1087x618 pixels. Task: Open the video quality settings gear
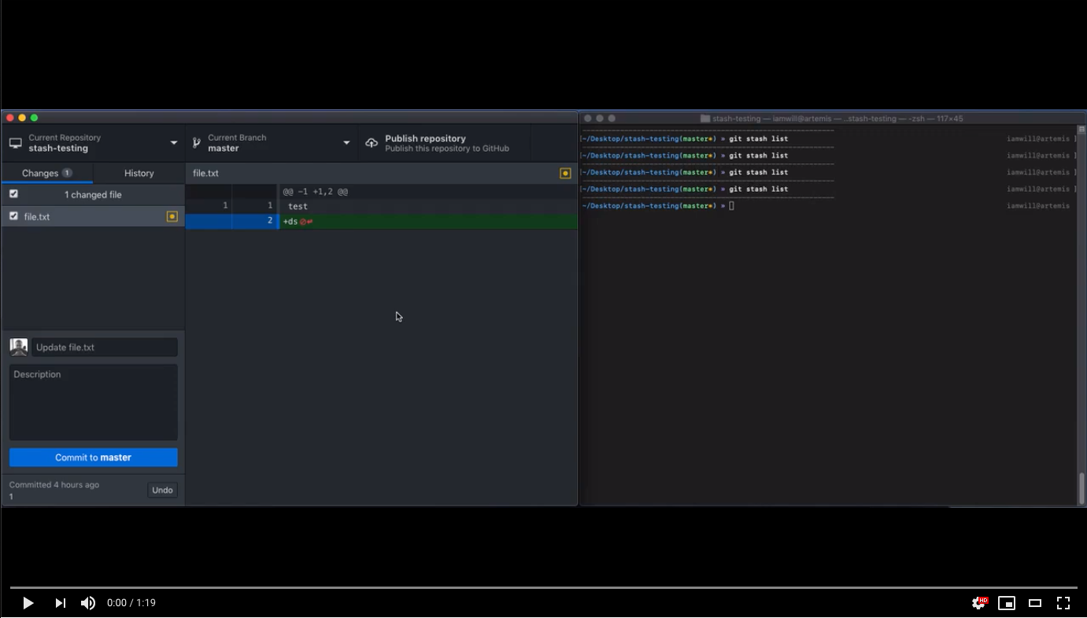(x=978, y=602)
